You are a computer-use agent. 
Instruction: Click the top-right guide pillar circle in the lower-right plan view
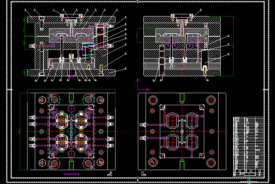point(211,100)
